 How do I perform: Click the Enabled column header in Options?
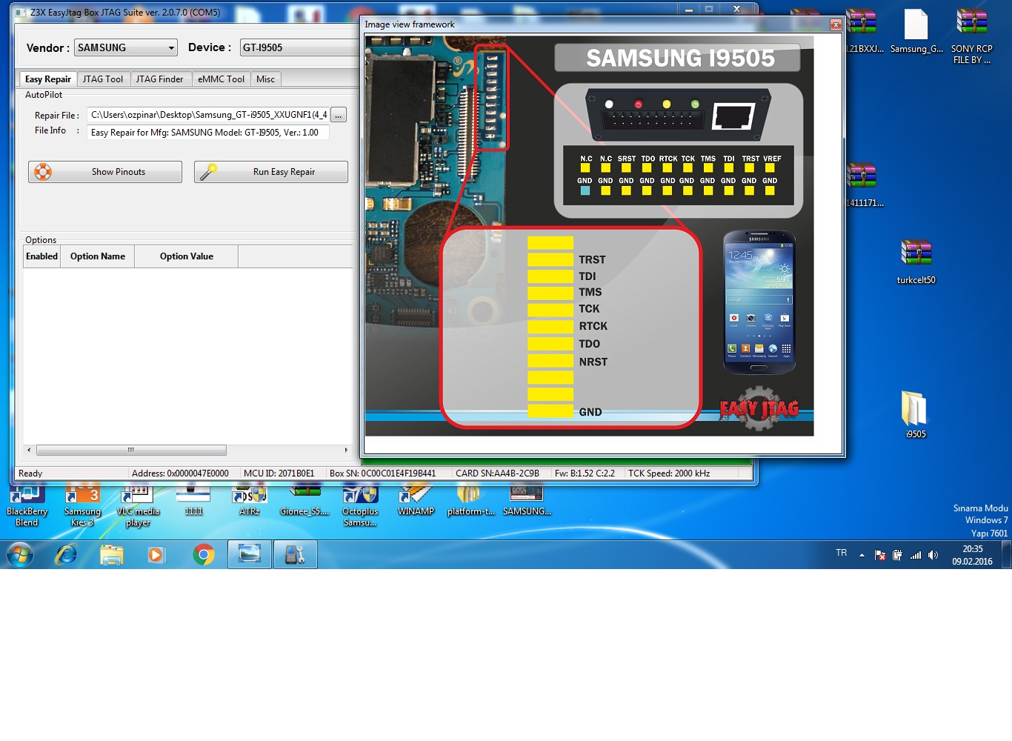pyautogui.click(x=41, y=256)
